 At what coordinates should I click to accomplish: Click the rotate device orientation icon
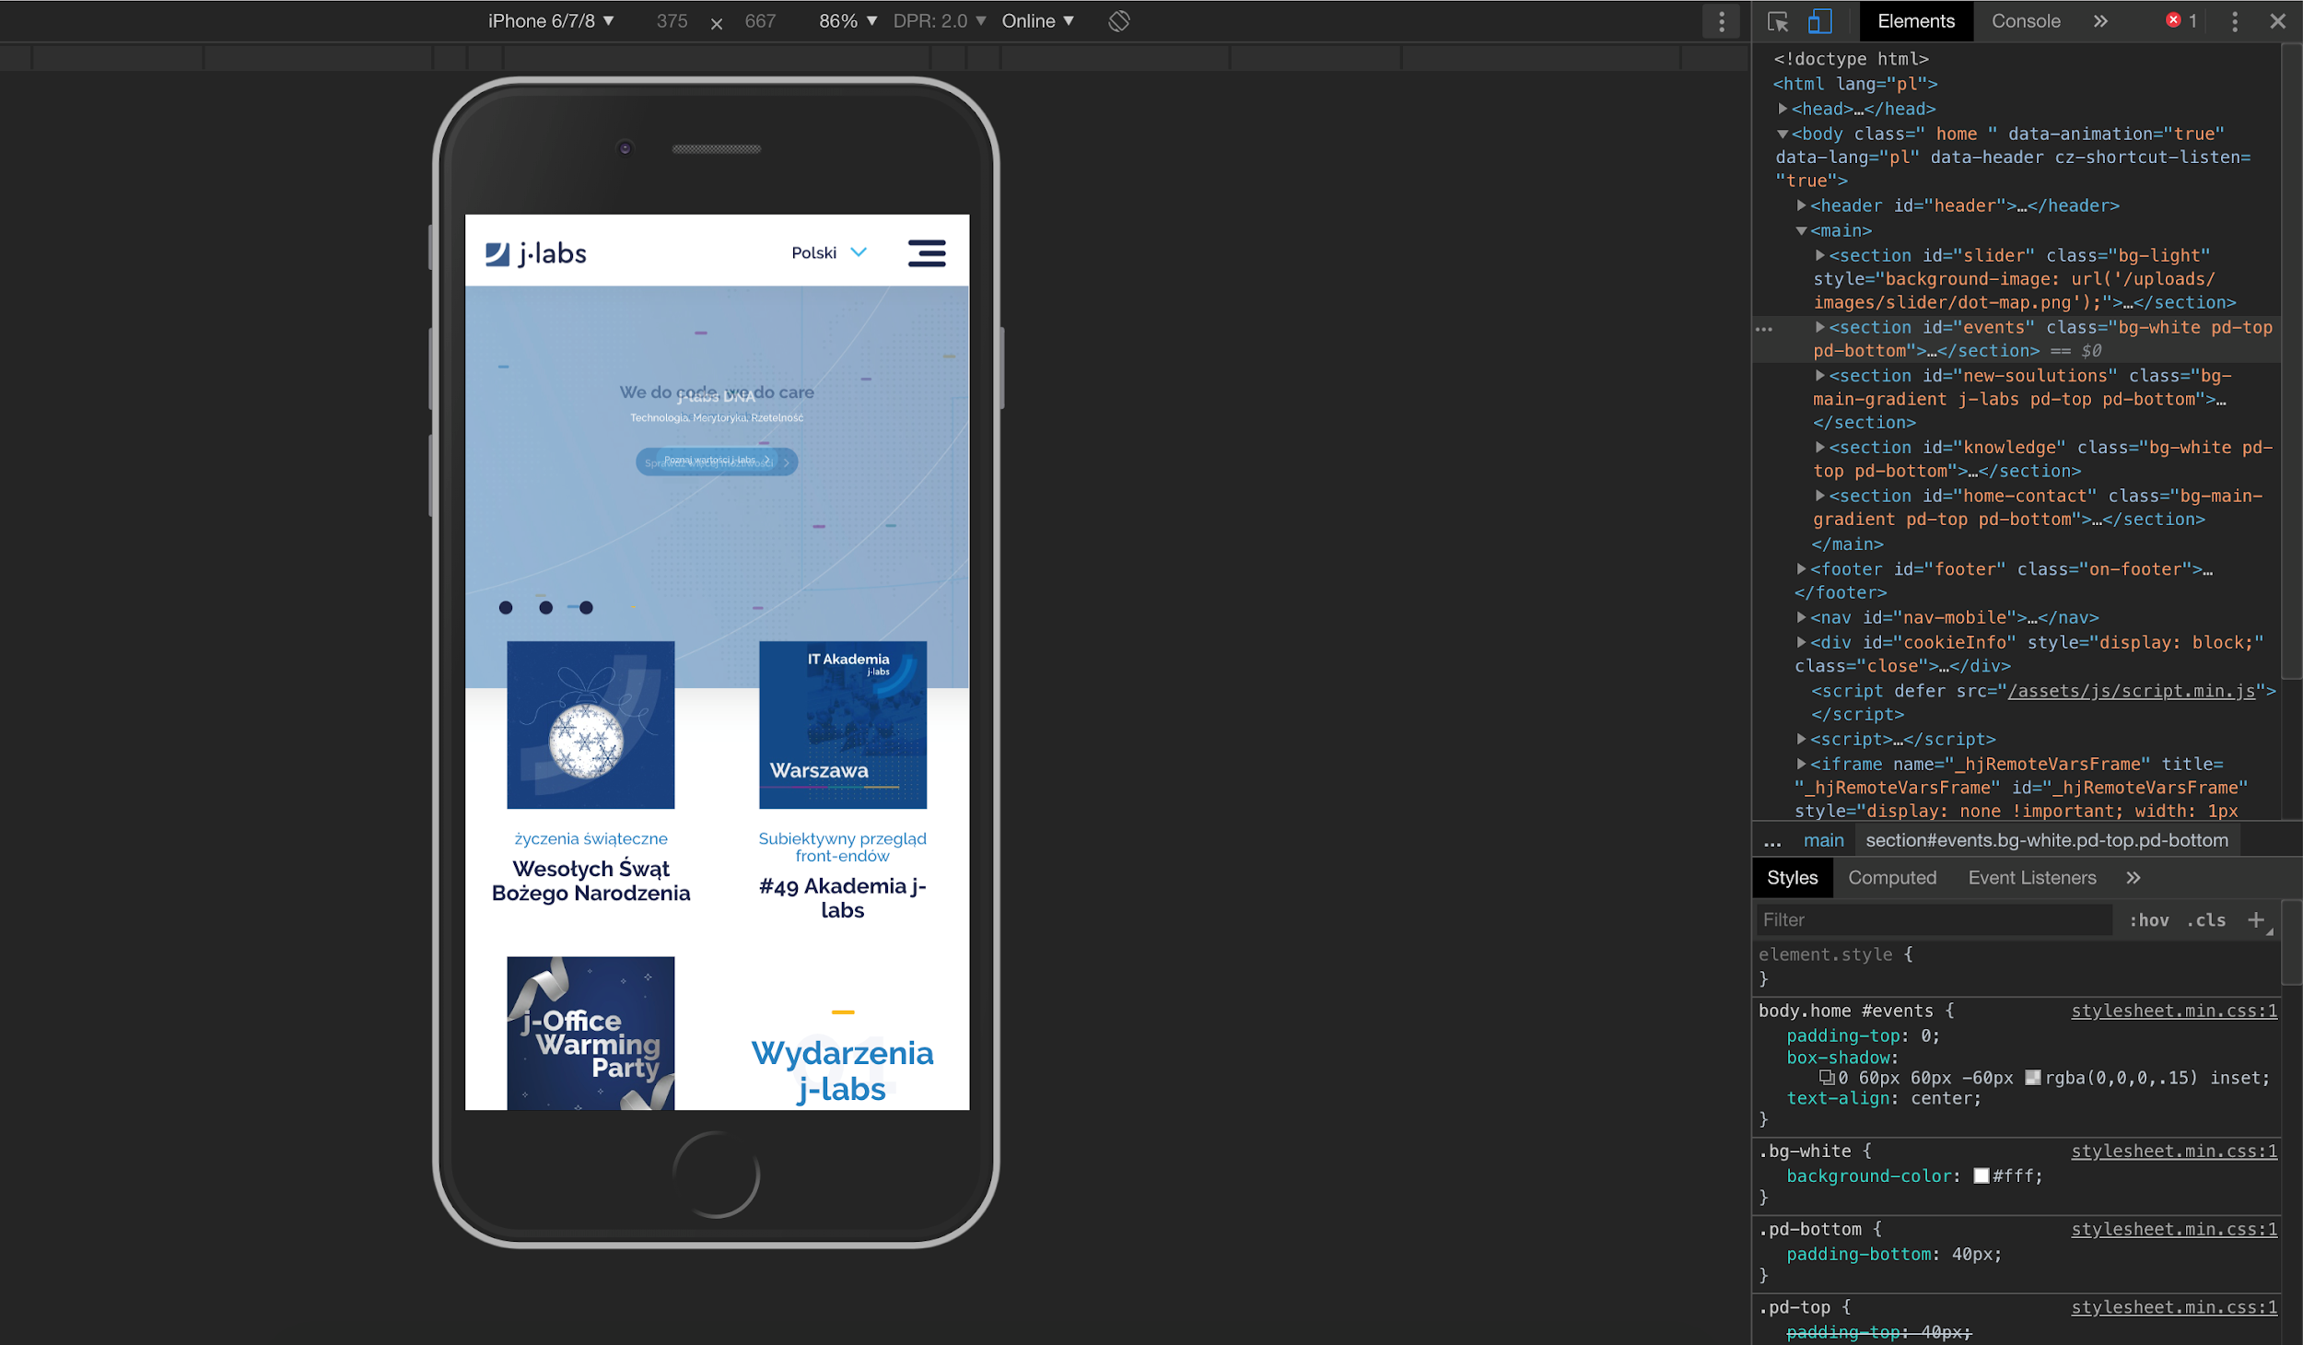(x=1118, y=21)
